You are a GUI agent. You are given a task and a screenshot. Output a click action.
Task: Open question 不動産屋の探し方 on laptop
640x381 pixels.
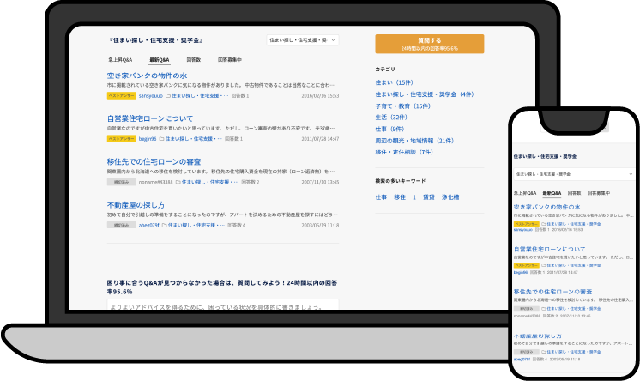pos(135,205)
